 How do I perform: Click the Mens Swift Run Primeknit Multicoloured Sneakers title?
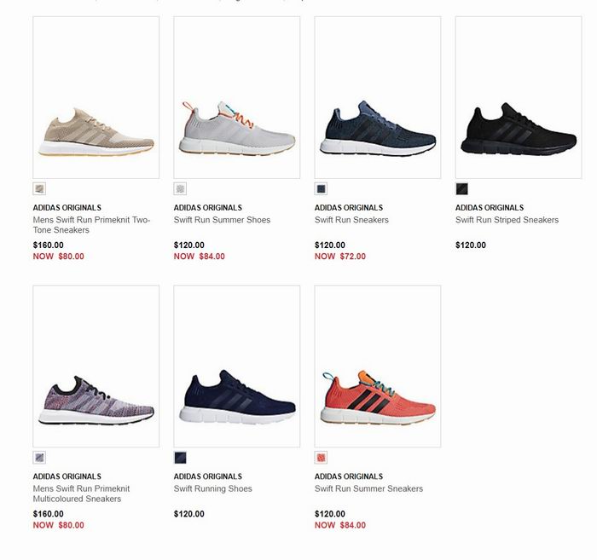coord(81,494)
